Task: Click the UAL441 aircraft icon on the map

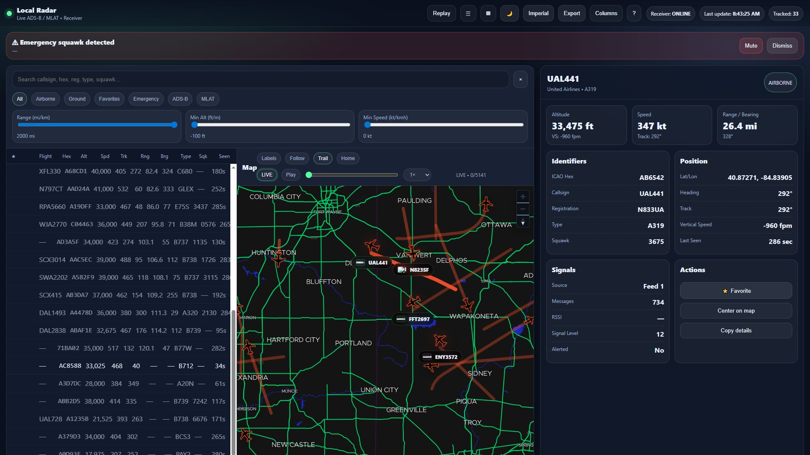Action: coord(372,246)
